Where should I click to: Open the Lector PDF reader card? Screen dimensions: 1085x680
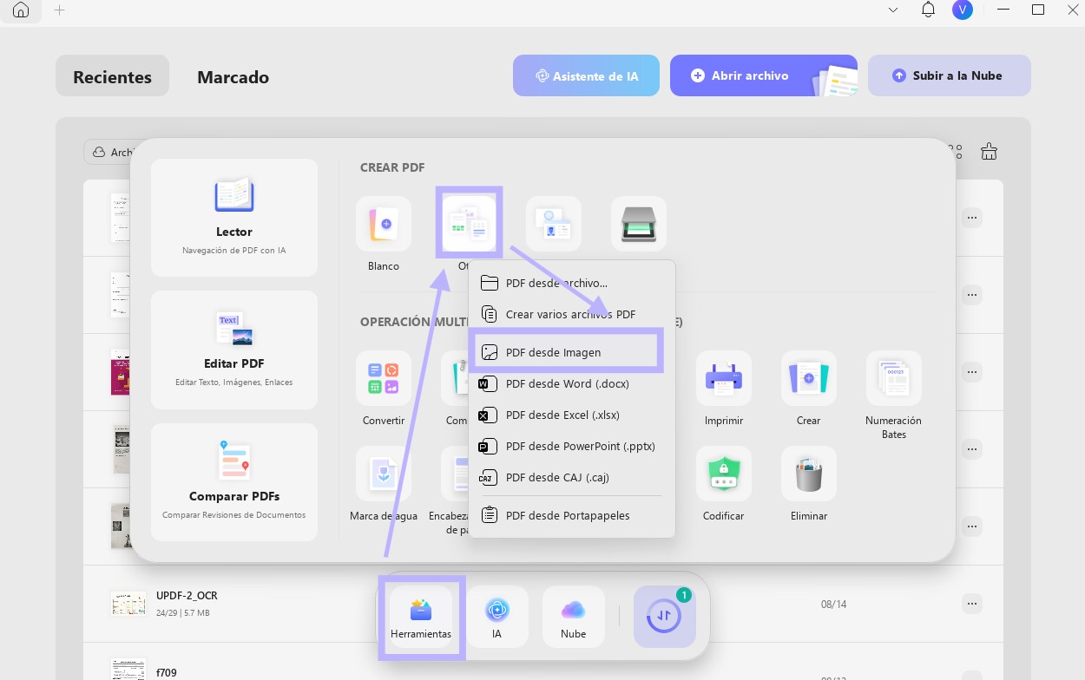point(234,217)
